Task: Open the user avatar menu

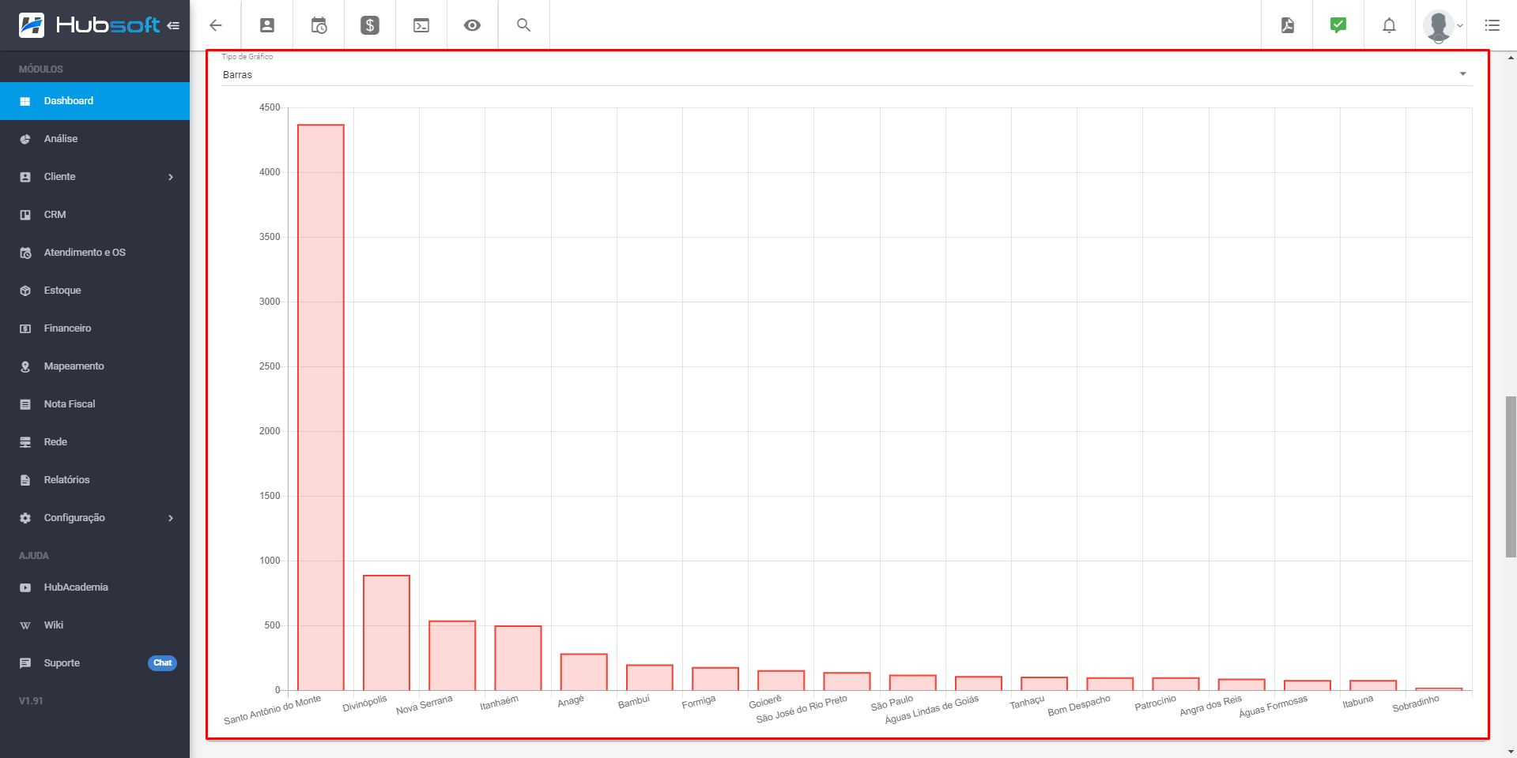Action: pos(1442,25)
